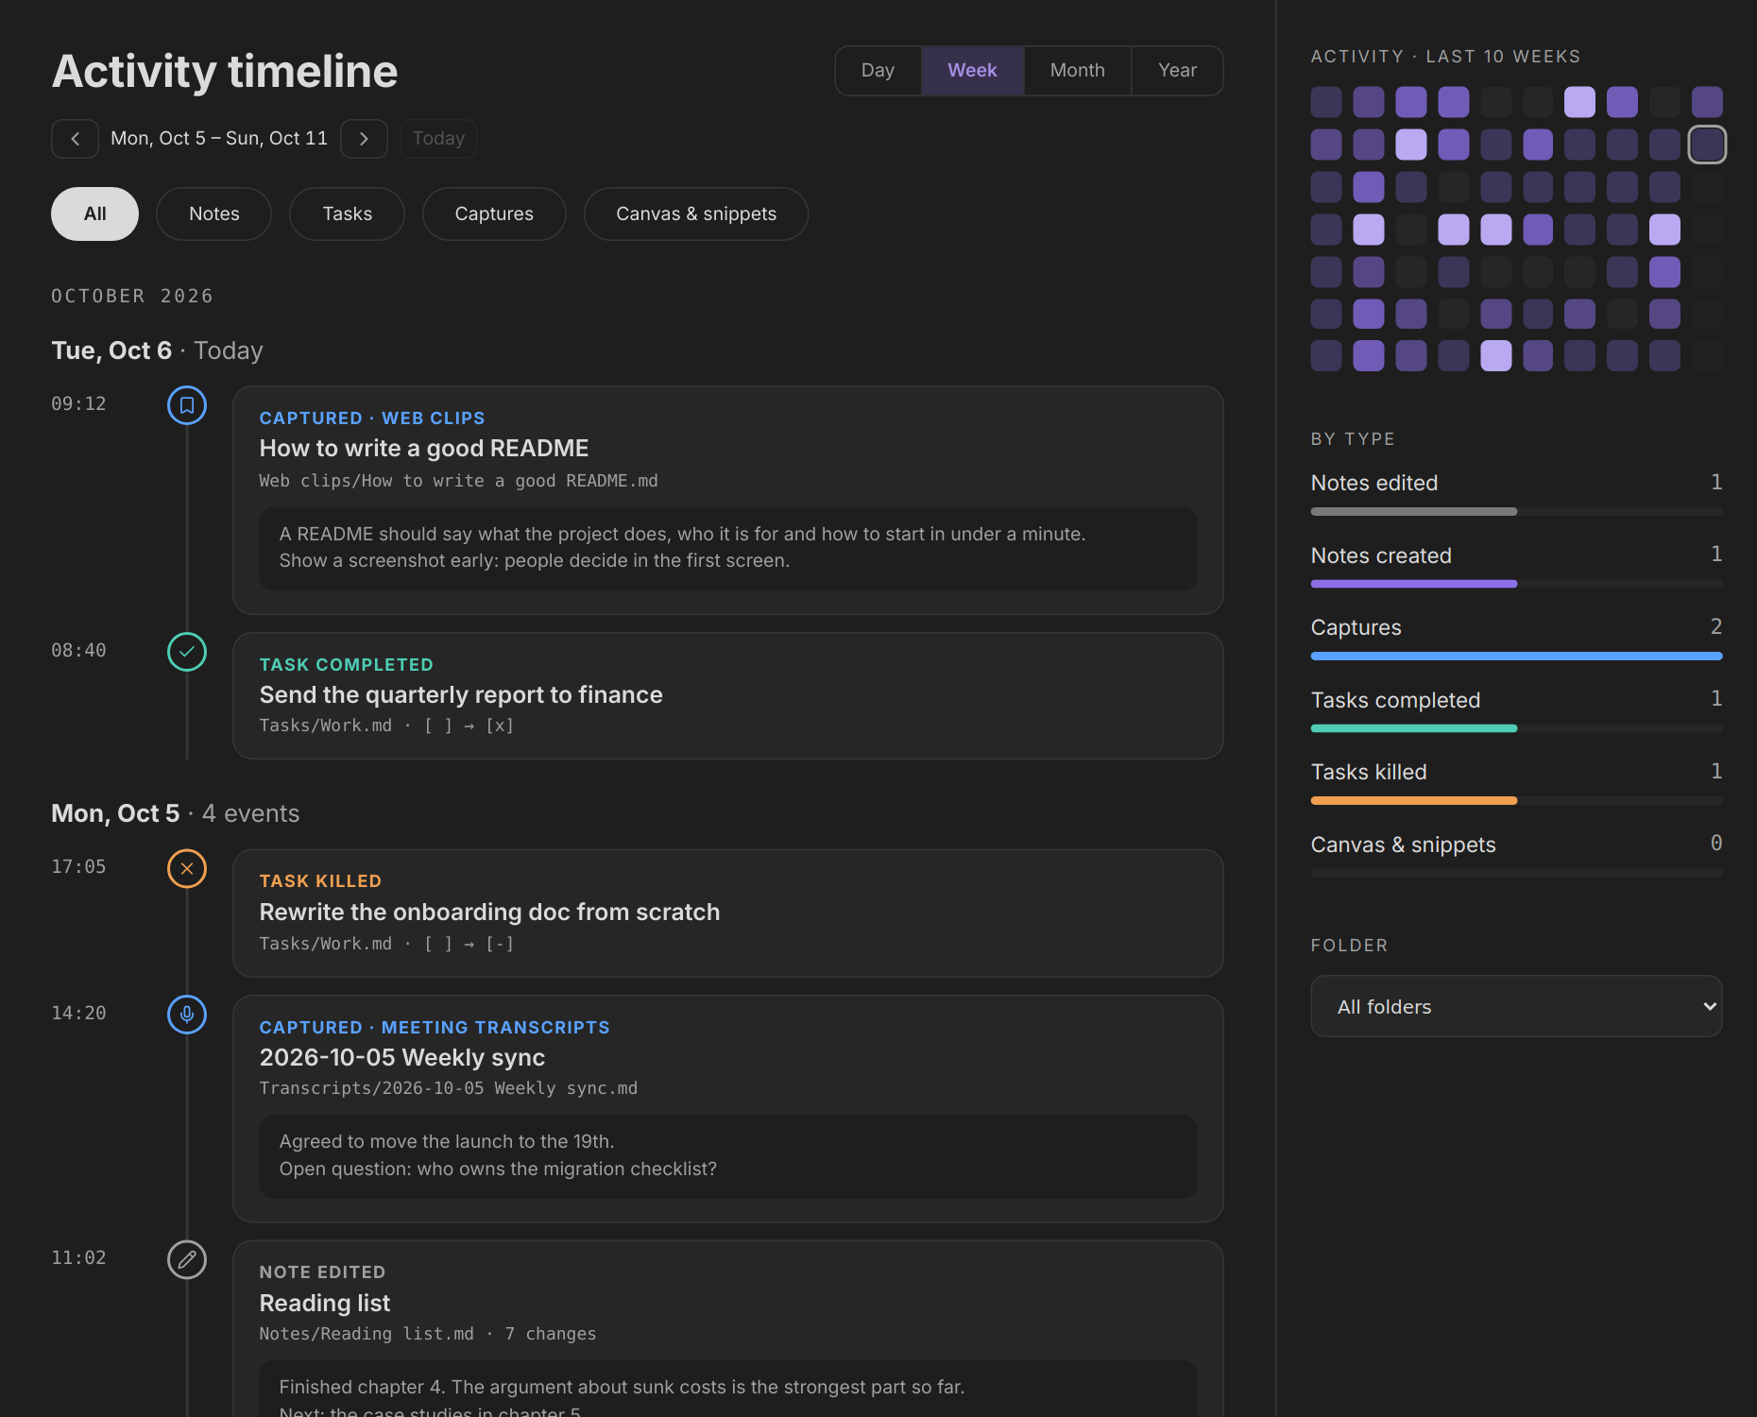Image resolution: width=1757 pixels, height=1417 pixels.
Task: Click the Tasks killed type row
Action: coord(1516,782)
